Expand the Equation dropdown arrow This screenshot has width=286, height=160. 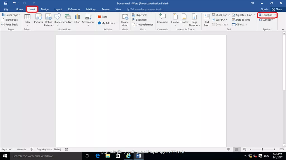click(275, 15)
